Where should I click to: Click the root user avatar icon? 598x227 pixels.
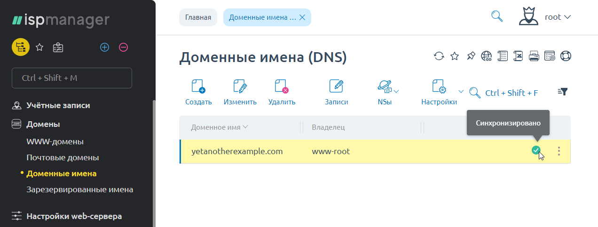point(528,16)
